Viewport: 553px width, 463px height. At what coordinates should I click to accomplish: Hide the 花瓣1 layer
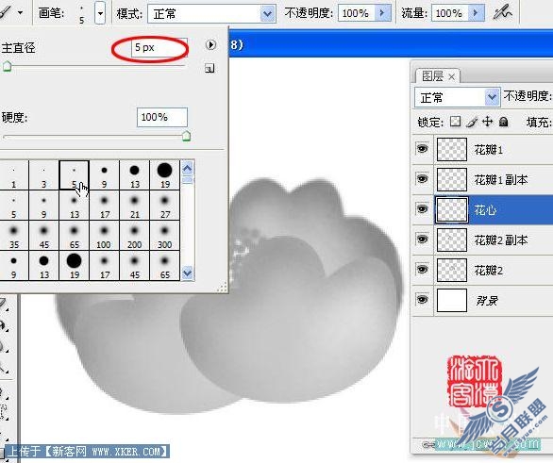click(422, 149)
